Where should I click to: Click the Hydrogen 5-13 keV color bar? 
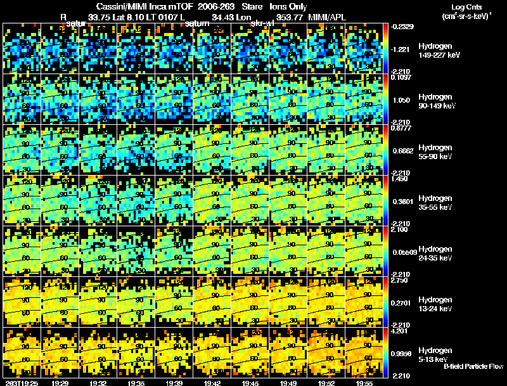[x=385, y=353]
